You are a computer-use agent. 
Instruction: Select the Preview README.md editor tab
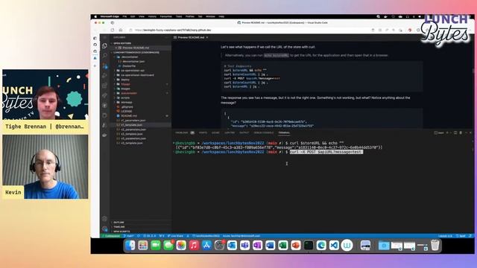[191, 37]
